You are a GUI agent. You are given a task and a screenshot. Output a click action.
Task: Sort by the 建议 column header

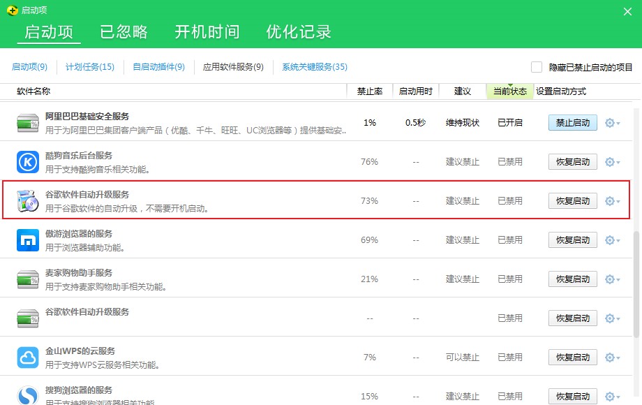point(462,91)
